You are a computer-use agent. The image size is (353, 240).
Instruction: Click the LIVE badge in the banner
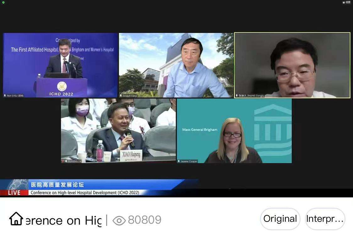tap(14, 193)
